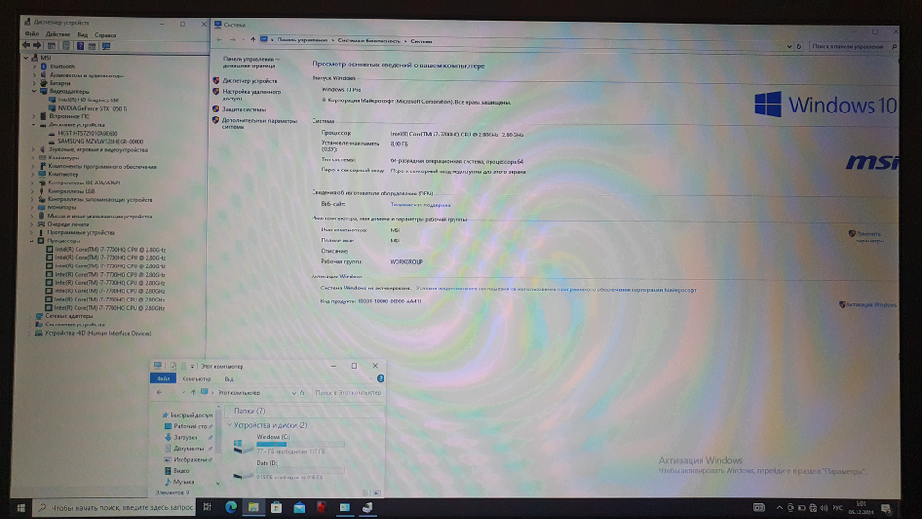Click Back arrow in Device Manager toolbar
922x519 pixels.
click(26, 46)
